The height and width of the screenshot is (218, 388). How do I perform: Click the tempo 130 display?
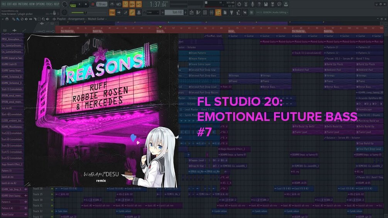(x=102, y=4)
